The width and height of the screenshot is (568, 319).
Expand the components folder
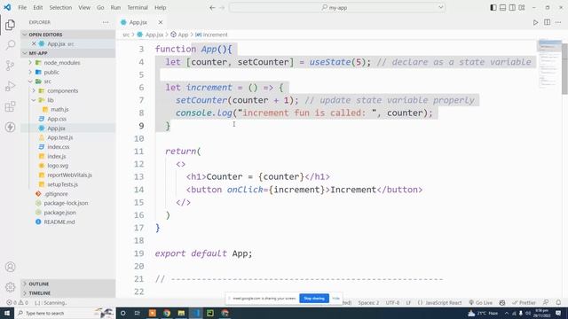point(63,90)
